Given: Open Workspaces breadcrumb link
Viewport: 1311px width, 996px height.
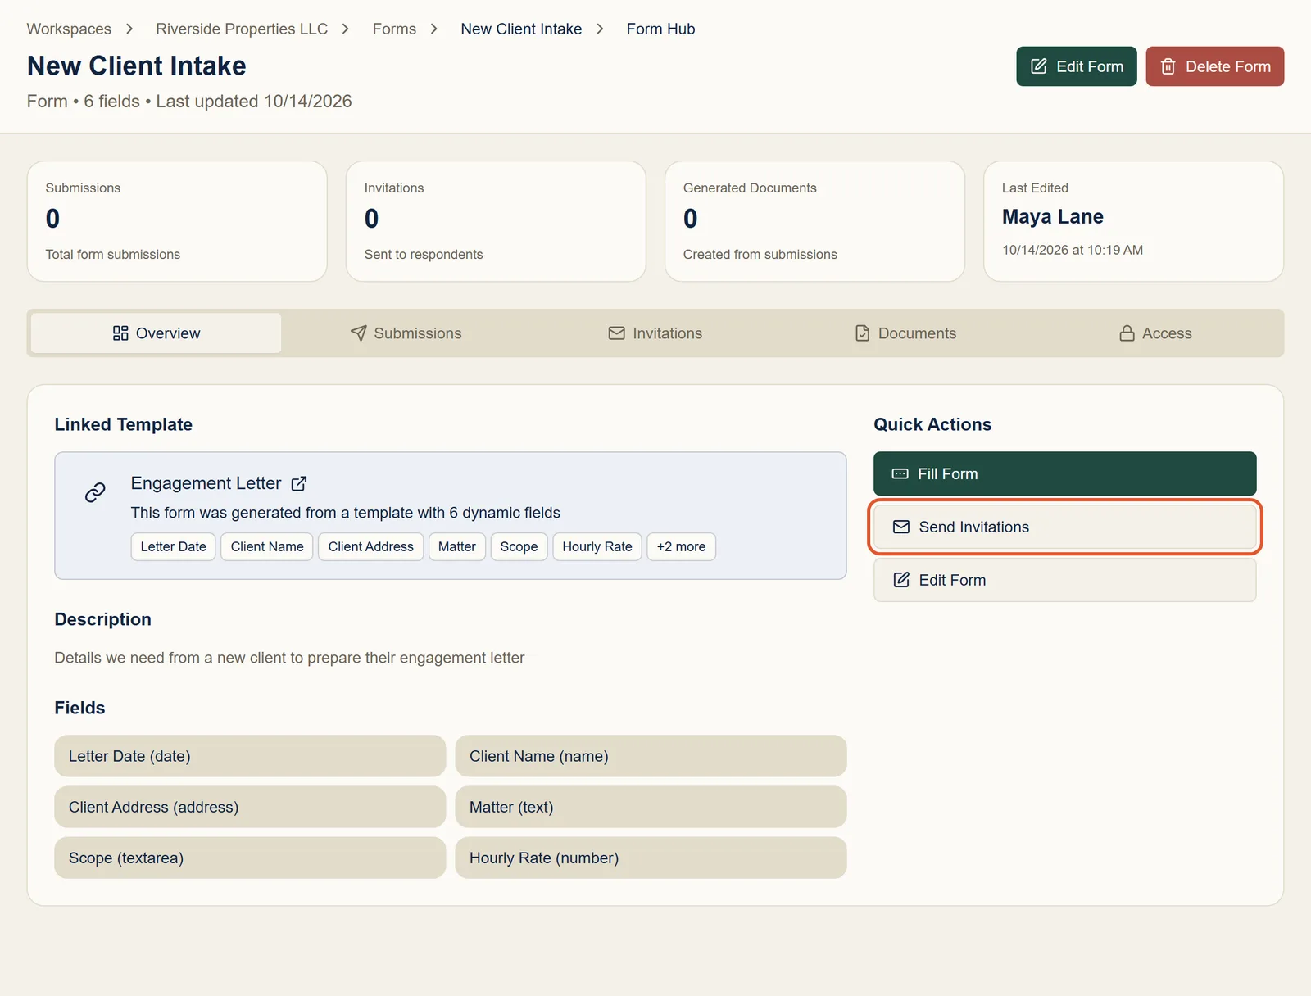Looking at the screenshot, I should [x=69, y=29].
